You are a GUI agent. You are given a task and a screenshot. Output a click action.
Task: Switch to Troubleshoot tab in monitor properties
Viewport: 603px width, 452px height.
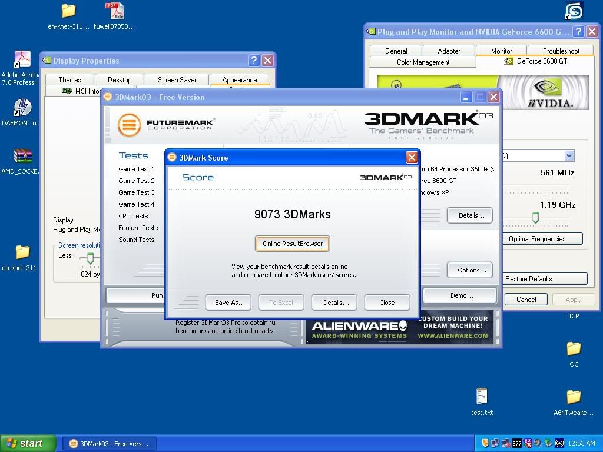pos(561,51)
